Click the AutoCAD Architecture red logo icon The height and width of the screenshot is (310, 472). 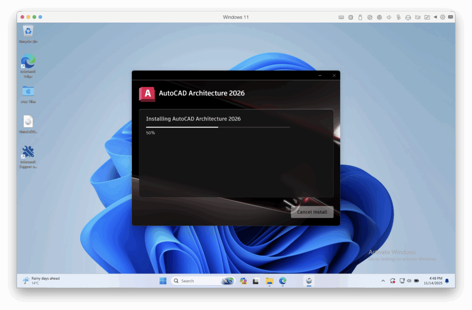click(x=147, y=94)
